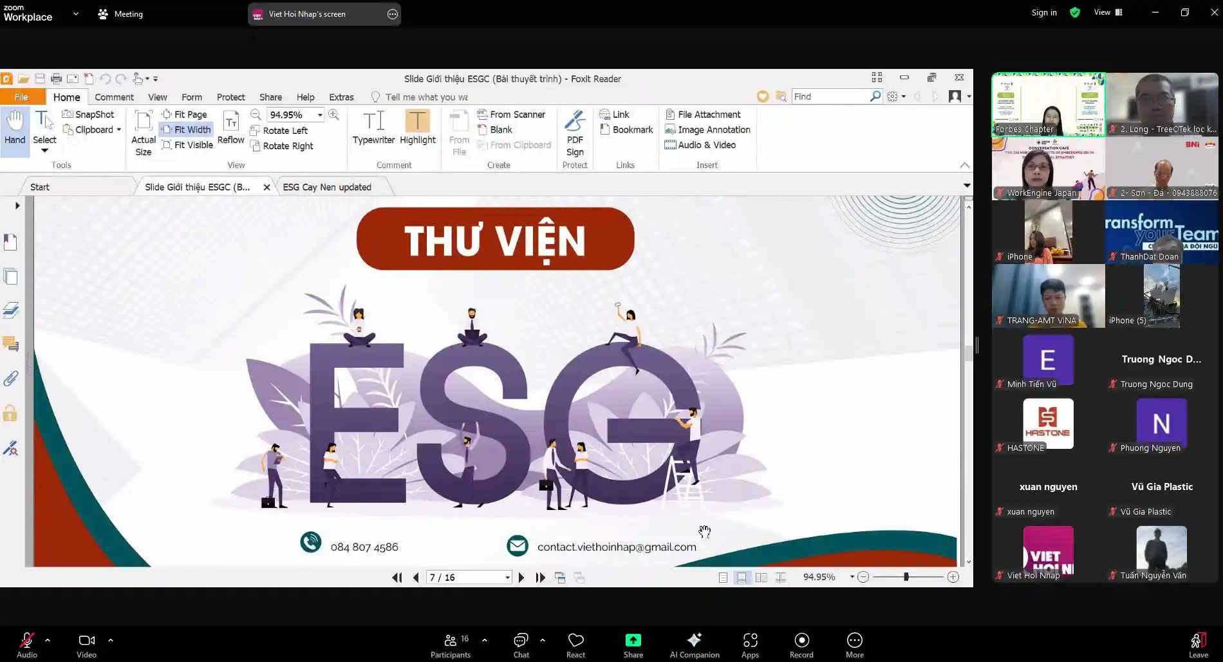Toggle Zoom video camera on
This screenshot has height=662, width=1223.
click(x=86, y=645)
